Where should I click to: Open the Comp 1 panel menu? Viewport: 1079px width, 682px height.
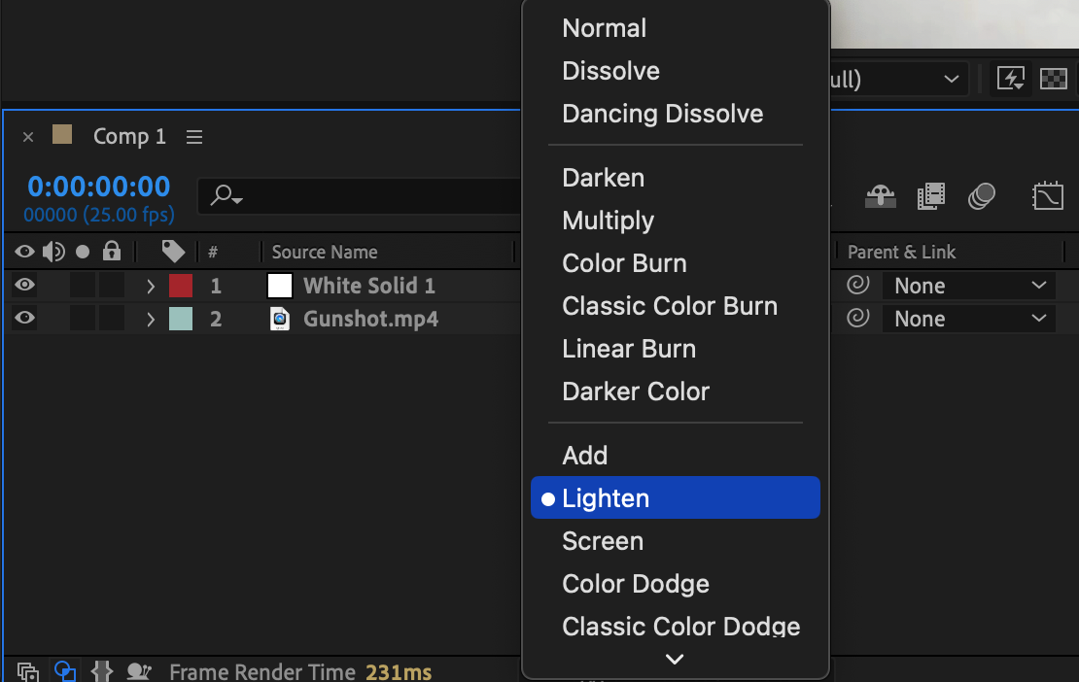point(194,137)
